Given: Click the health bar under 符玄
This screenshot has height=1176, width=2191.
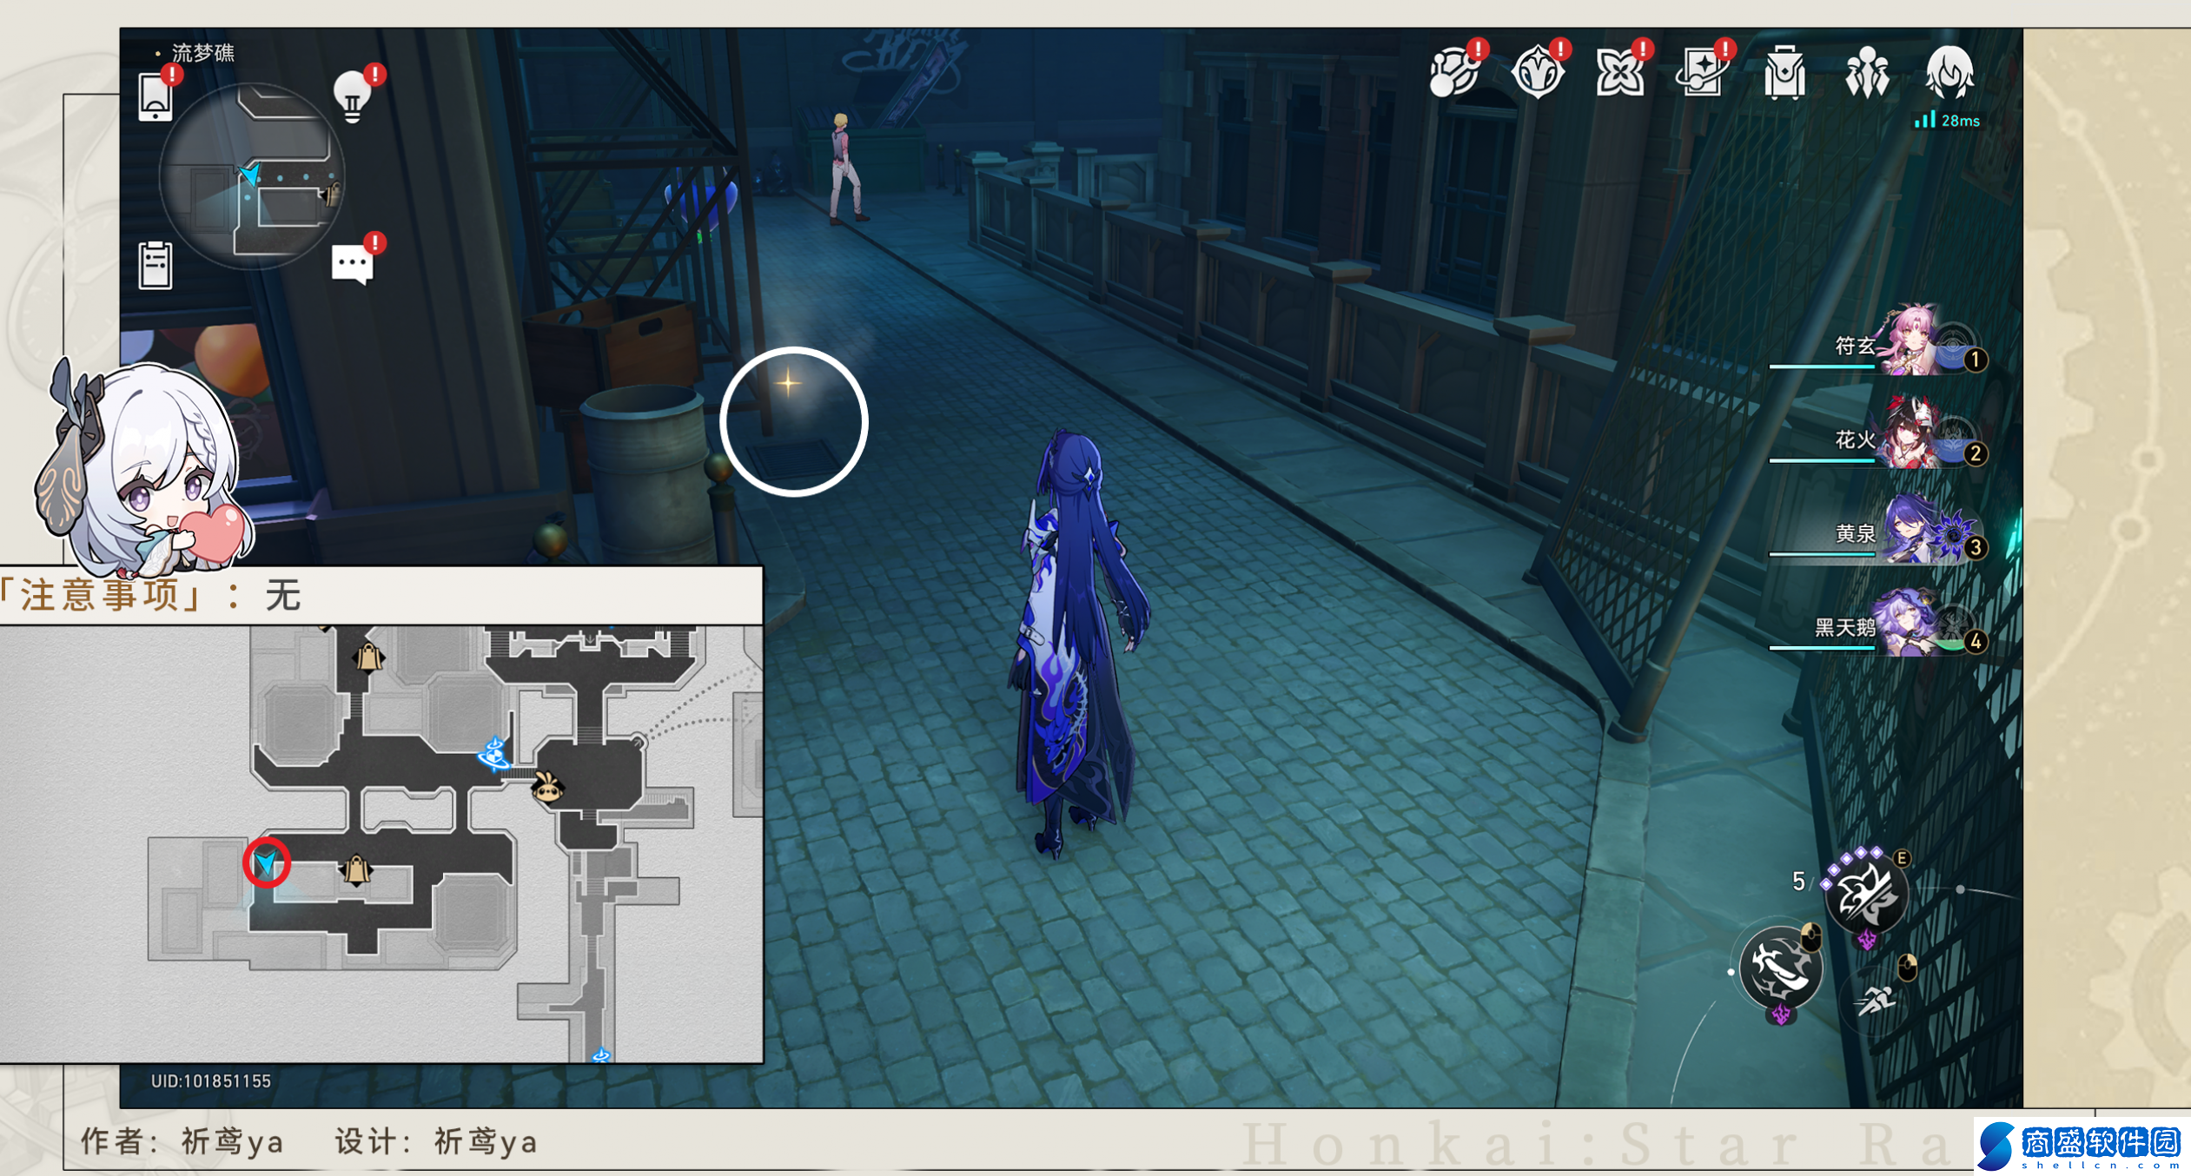Looking at the screenshot, I should tap(1823, 367).
